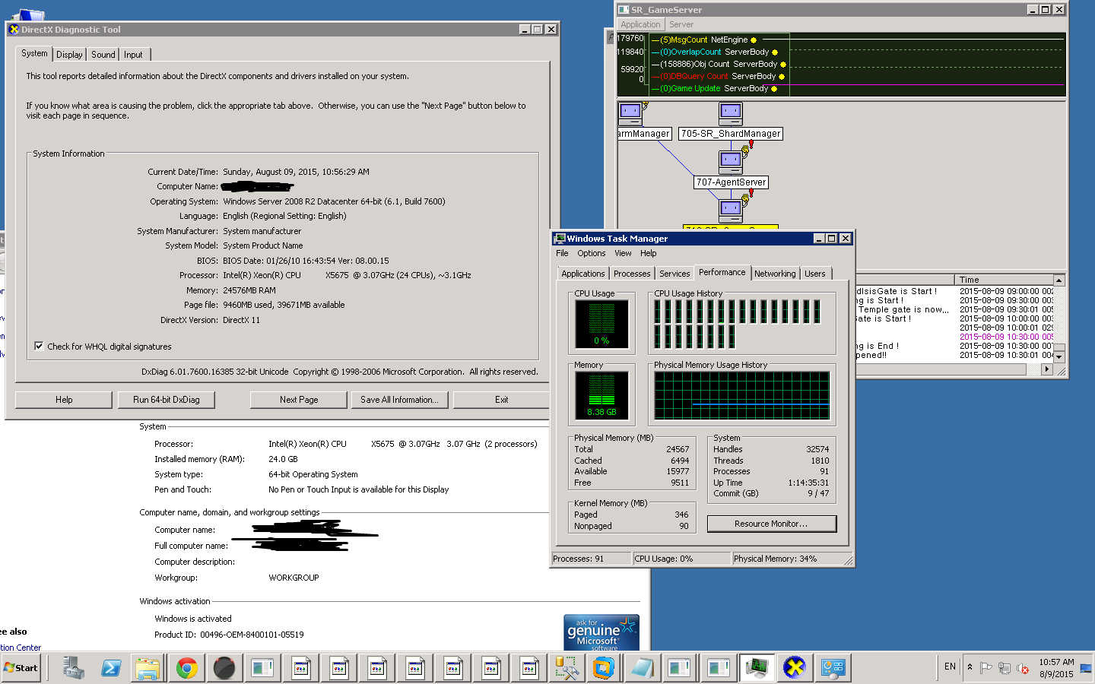Open the View menu in Task Manager
Viewport: 1095px width, 684px height.
tap(623, 254)
